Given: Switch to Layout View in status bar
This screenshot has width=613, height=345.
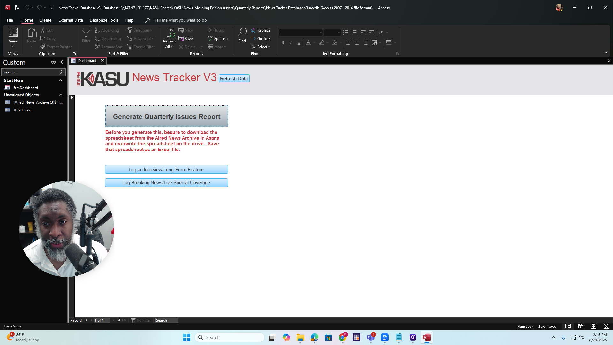Looking at the screenshot, I should (593, 326).
